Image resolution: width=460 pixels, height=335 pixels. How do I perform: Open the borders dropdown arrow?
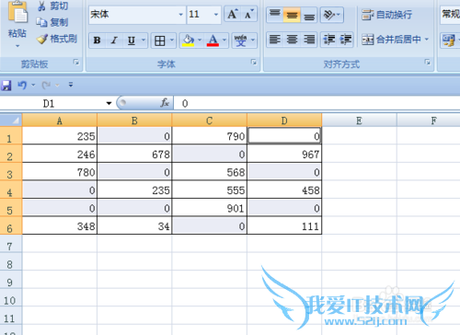click(x=172, y=40)
